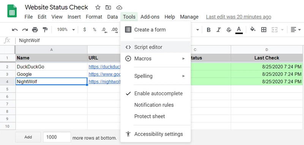The image size is (304, 145).
Task: Select the URL header cell
Action: coord(104,58)
